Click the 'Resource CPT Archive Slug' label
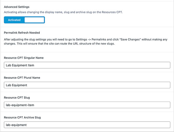The image size is (174, 132). [x=22, y=118]
